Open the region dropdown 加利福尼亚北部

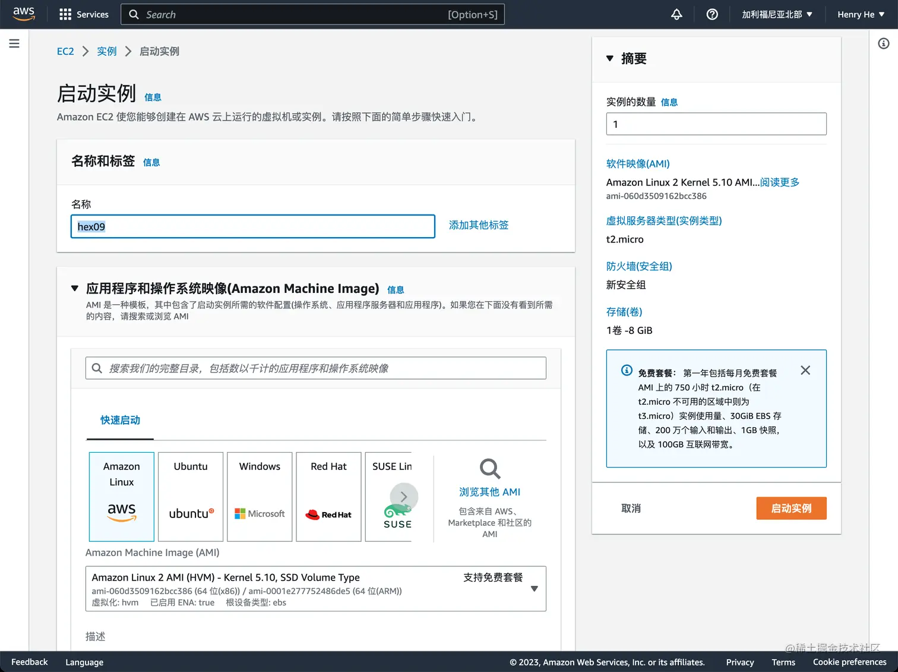tap(777, 14)
